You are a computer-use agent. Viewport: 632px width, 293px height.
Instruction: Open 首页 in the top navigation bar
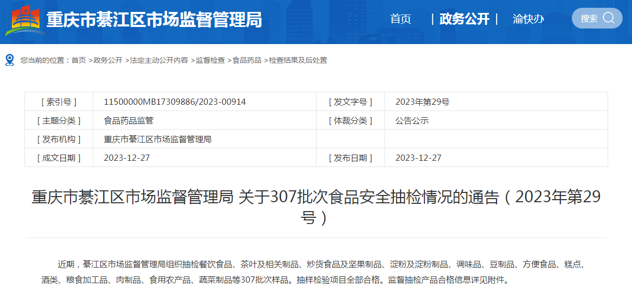point(401,19)
